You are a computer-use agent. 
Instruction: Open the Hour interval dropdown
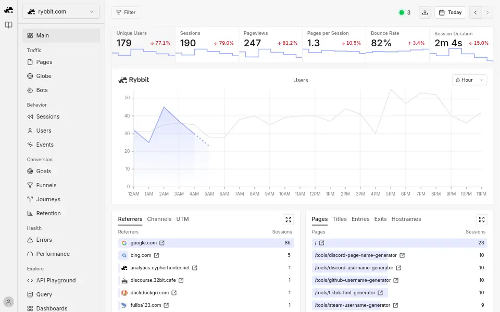pyautogui.click(x=469, y=80)
